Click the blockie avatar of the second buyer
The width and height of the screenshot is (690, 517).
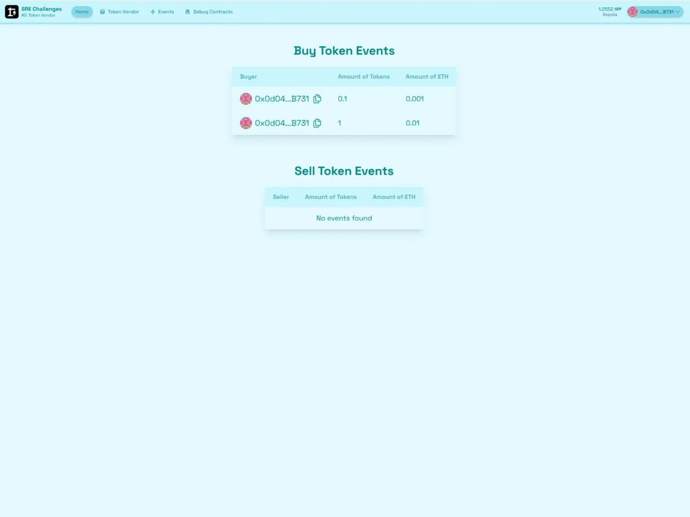click(x=246, y=123)
